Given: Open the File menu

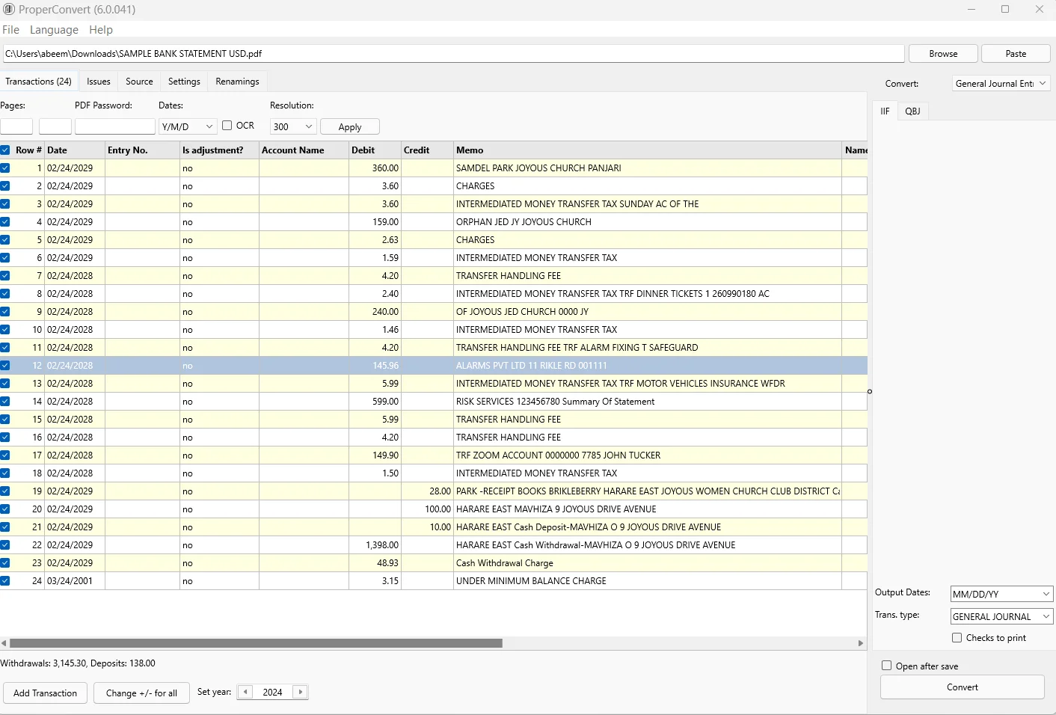Looking at the screenshot, I should click(10, 30).
